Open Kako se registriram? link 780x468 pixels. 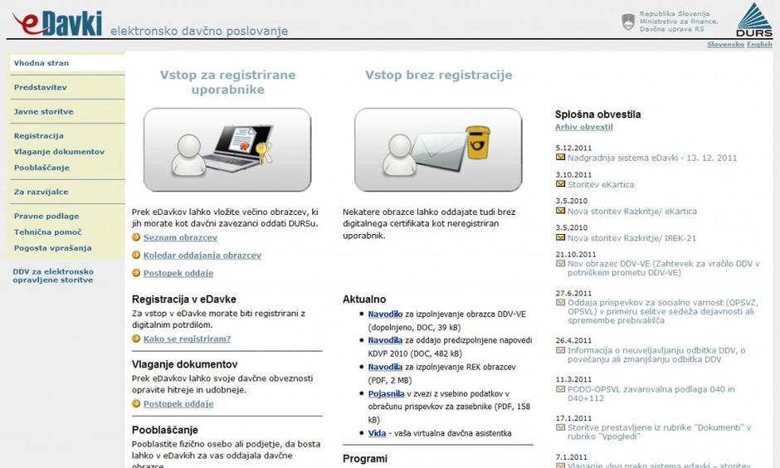187,339
